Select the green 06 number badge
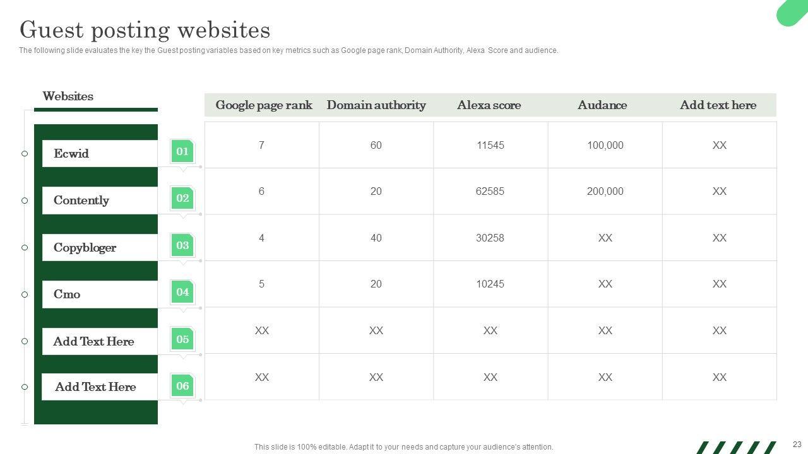 182,386
